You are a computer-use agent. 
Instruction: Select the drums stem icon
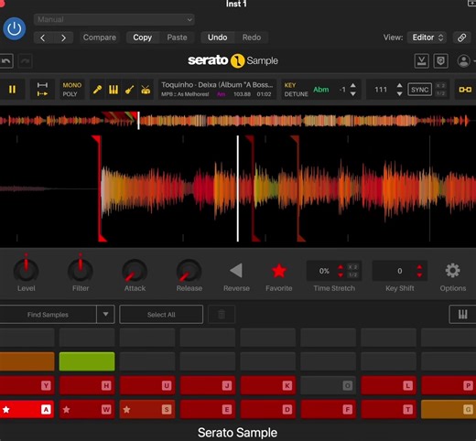point(146,90)
